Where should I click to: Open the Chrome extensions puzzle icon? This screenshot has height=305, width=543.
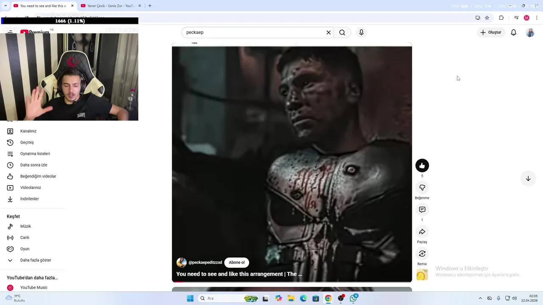pos(501,18)
